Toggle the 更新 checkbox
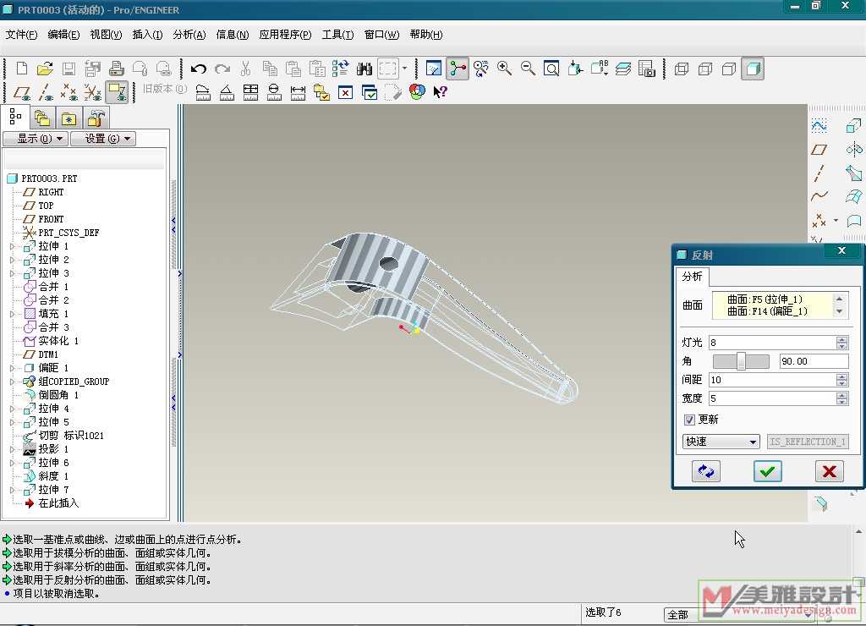Image resolution: width=866 pixels, height=626 pixels. click(x=689, y=420)
